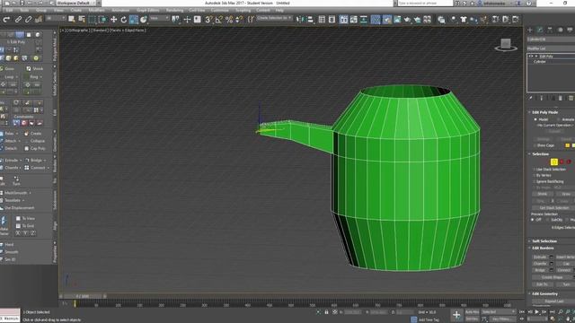Image resolution: width=575 pixels, height=323 pixels.
Task: Switch to the Create command panel tab
Action: click(x=530, y=30)
